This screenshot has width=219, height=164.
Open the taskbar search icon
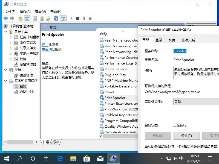20,159
